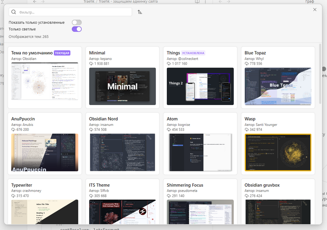Select the Wasp theme title
The height and width of the screenshot is (230, 327).
pyautogui.click(x=250, y=119)
